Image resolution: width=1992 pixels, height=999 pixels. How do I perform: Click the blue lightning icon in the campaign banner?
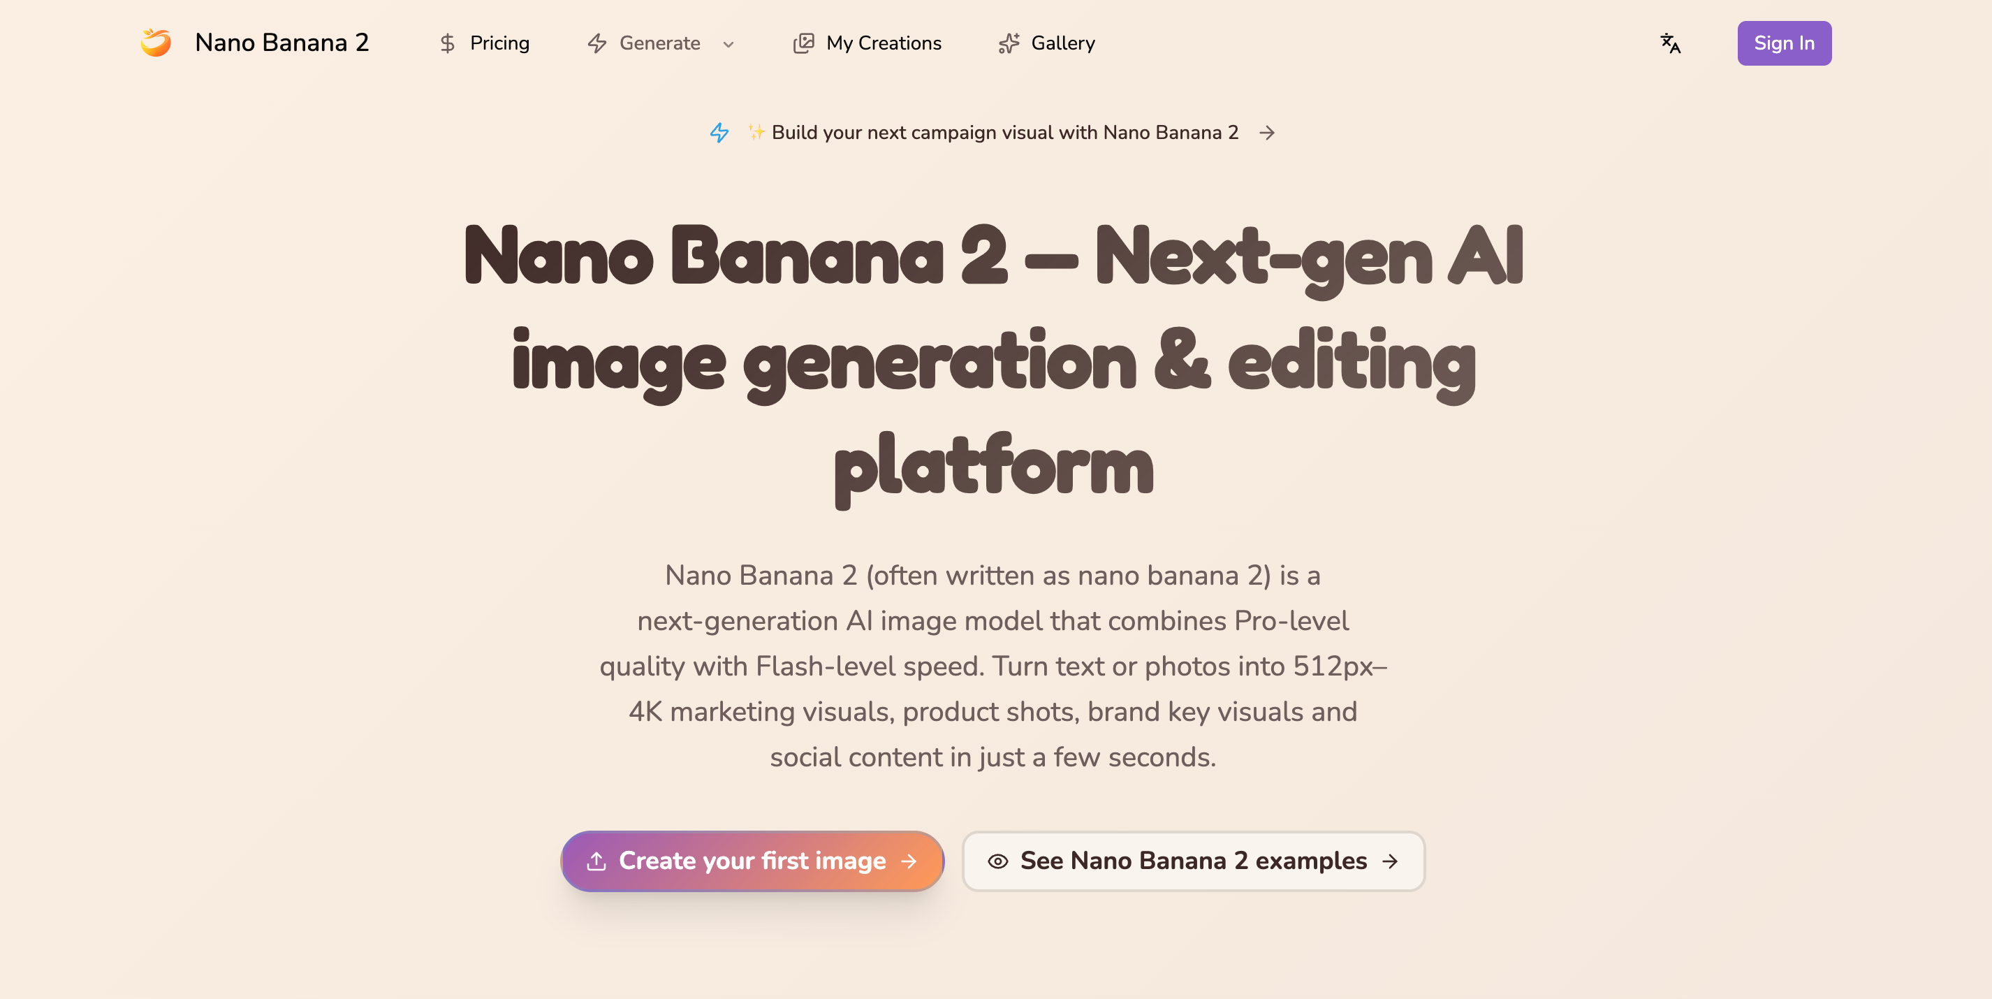point(719,132)
